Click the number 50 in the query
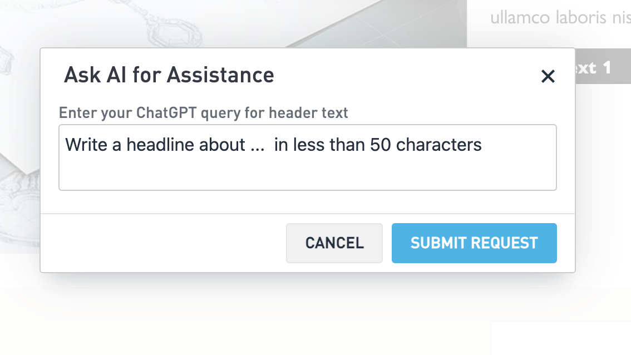Viewport: 631px width, 355px height. point(381,145)
